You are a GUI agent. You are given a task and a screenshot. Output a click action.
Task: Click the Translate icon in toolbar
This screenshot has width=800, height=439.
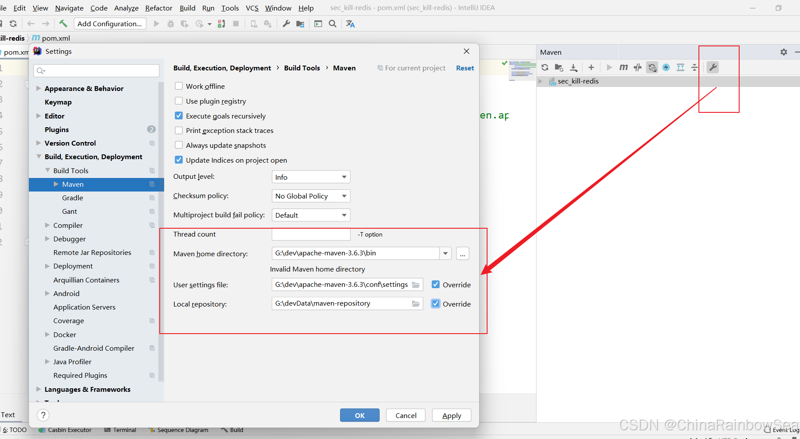pyautogui.click(x=350, y=24)
